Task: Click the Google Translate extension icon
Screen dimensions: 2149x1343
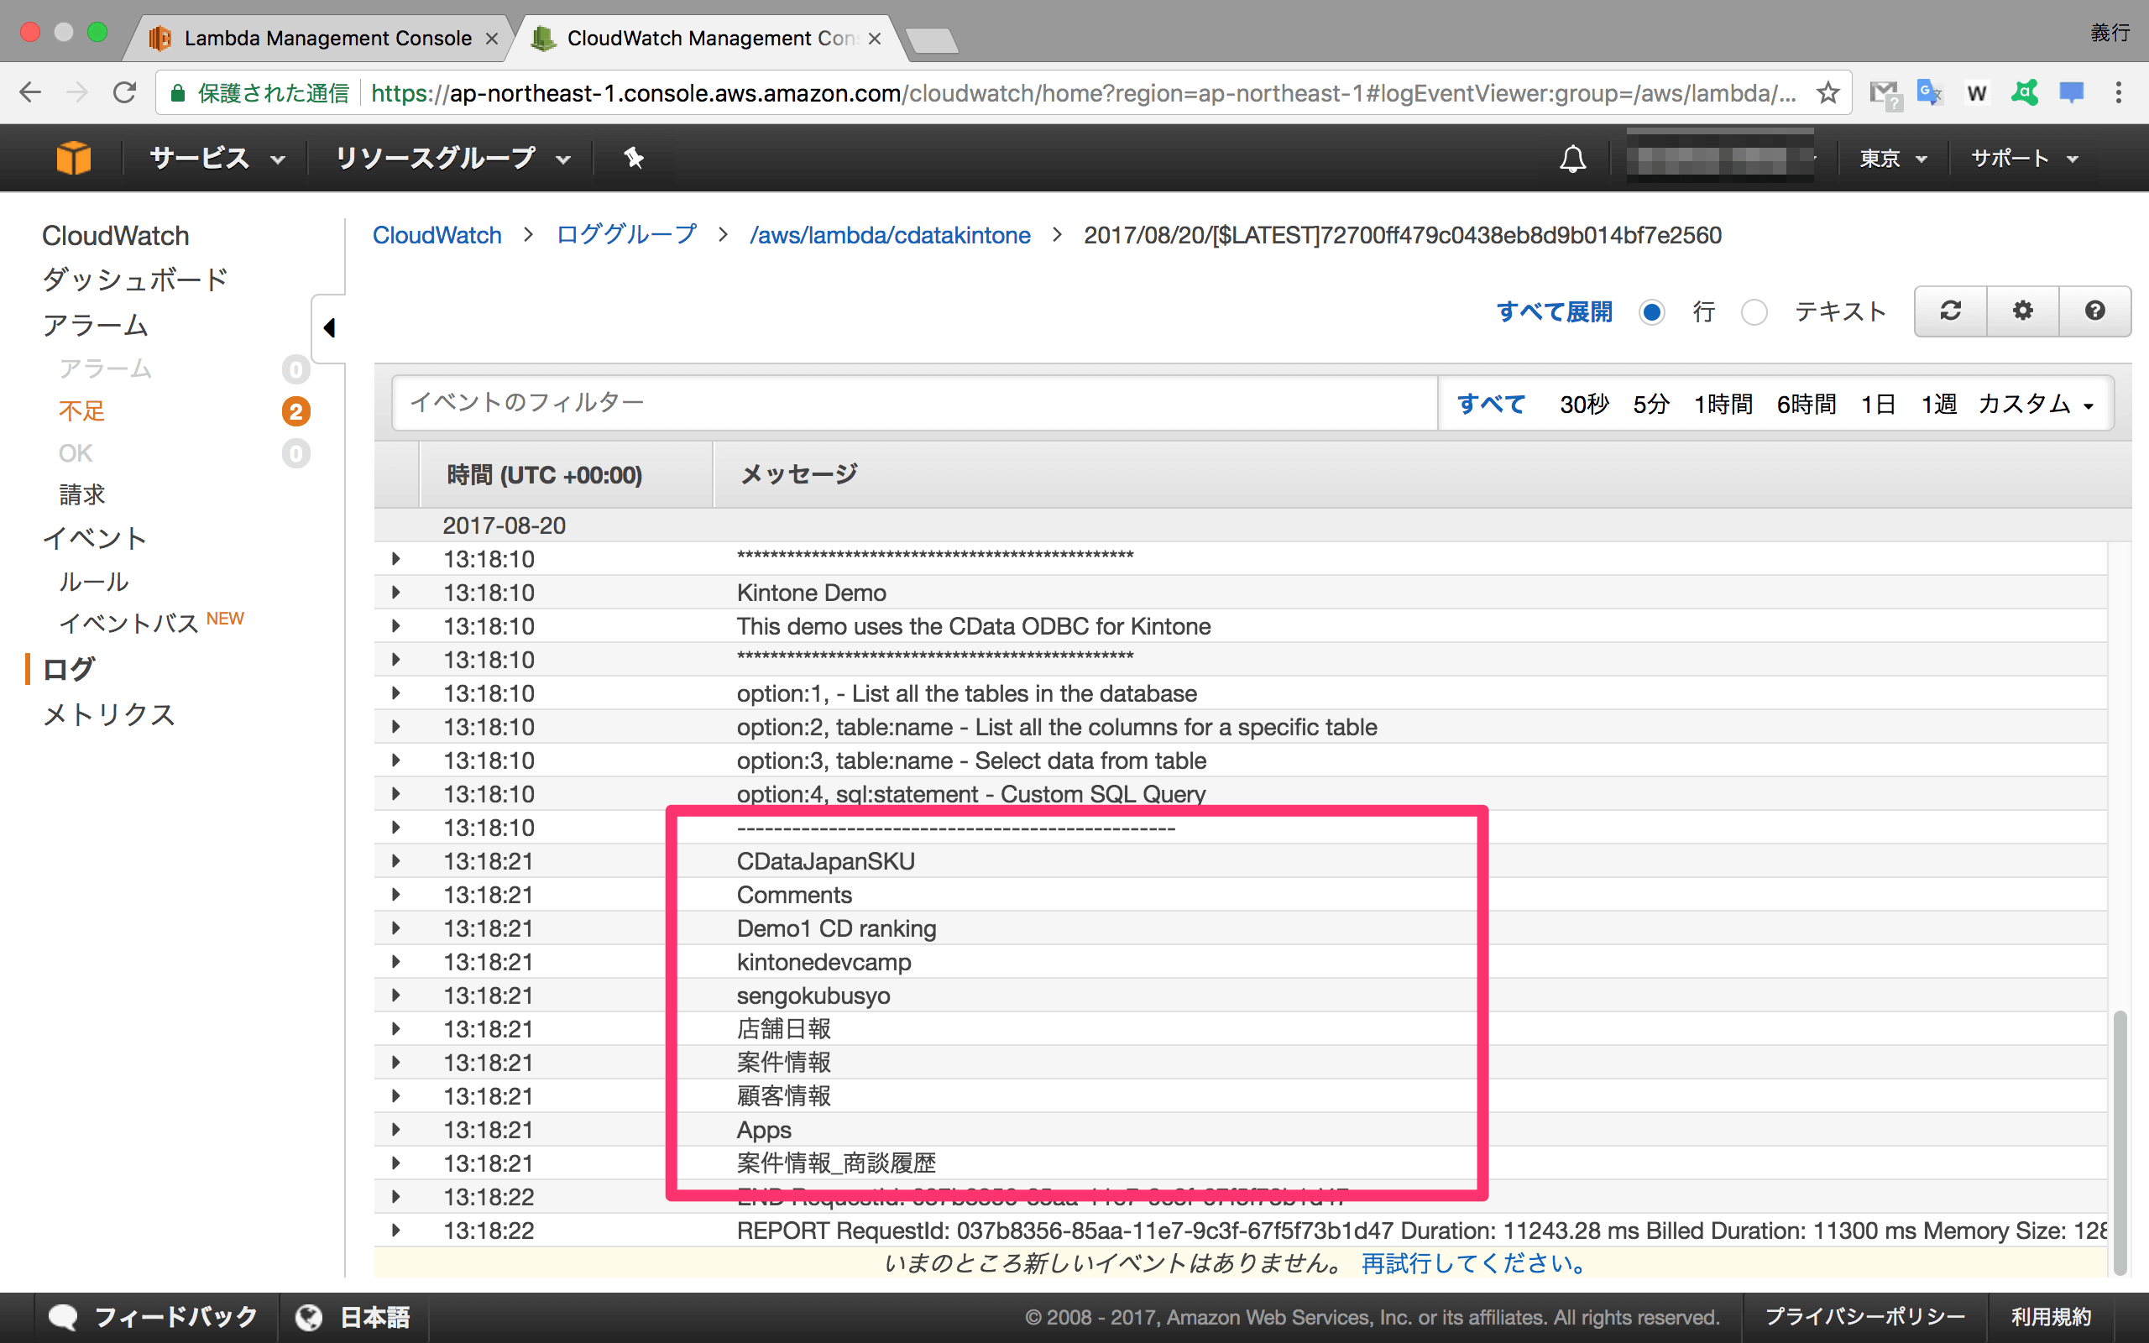Action: [1928, 93]
